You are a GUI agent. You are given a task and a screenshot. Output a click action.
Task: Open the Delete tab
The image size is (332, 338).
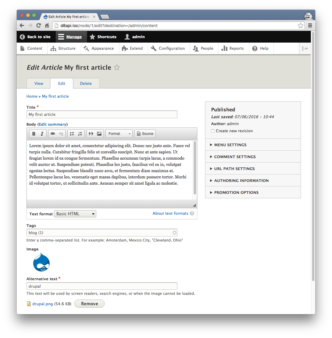click(x=86, y=83)
